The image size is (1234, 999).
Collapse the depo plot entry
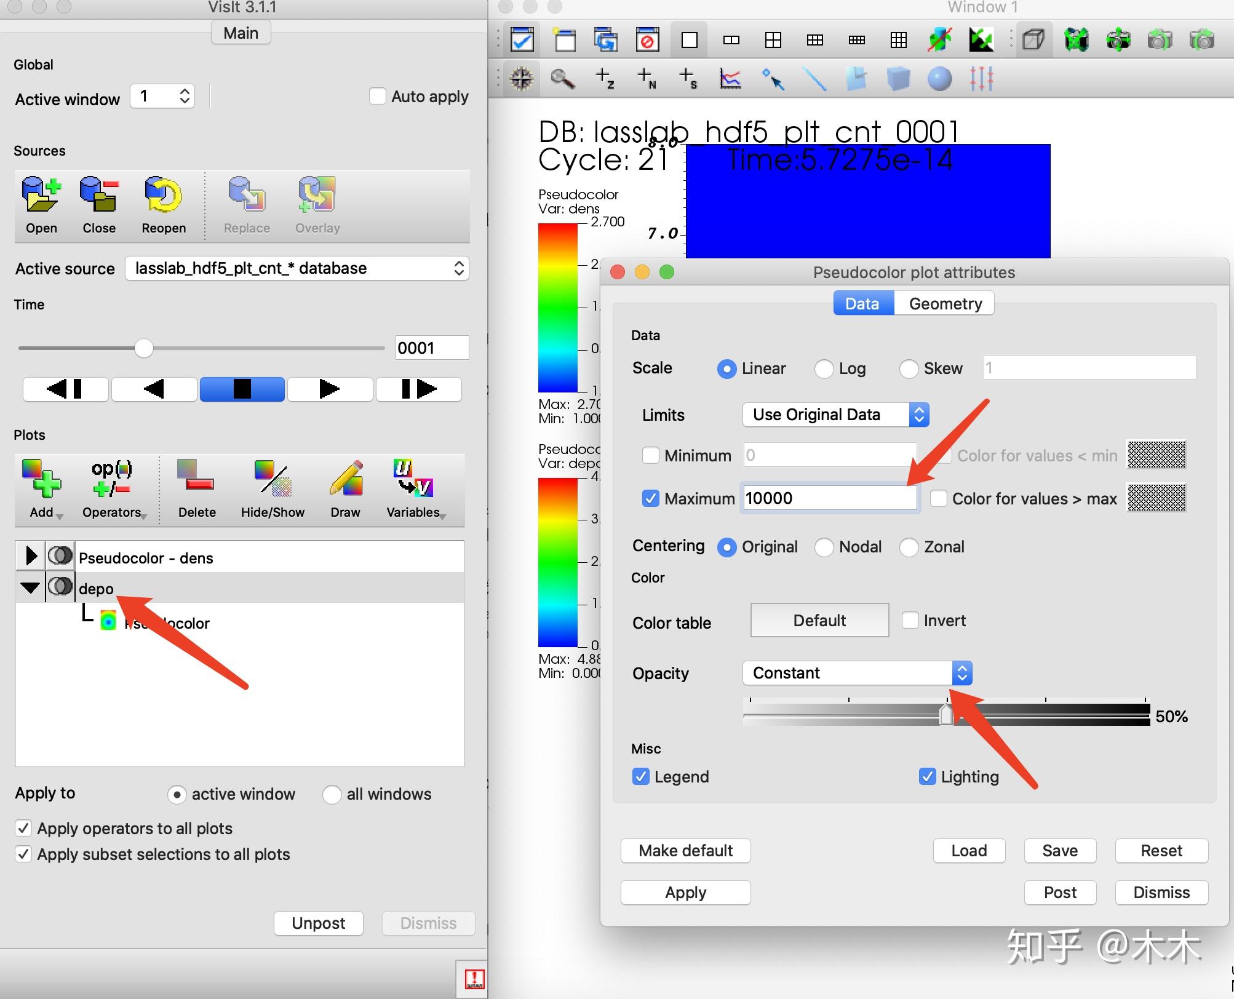(x=30, y=587)
